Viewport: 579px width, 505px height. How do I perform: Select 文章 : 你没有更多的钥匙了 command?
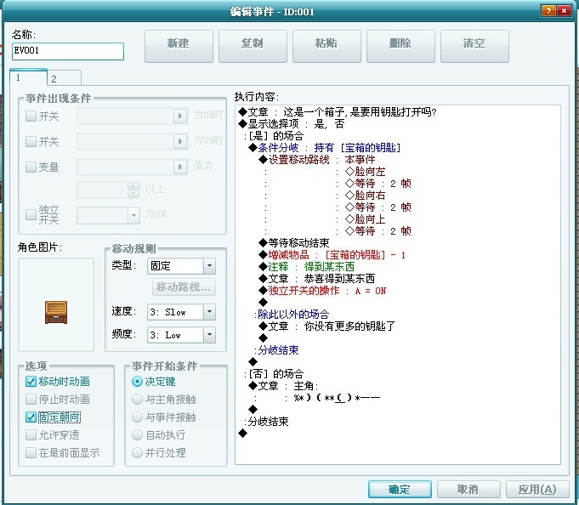coord(327,326)
